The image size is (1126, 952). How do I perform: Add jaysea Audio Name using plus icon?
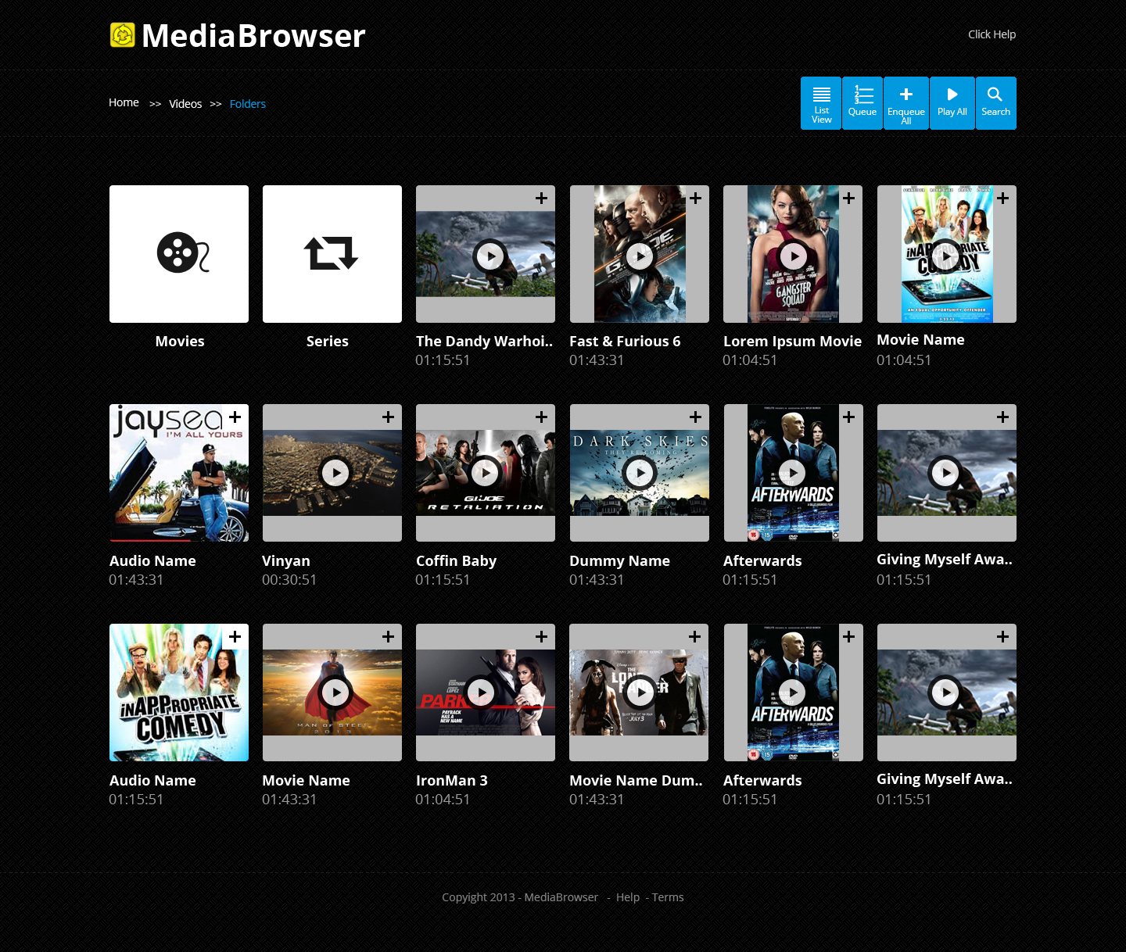coord(235,417)
